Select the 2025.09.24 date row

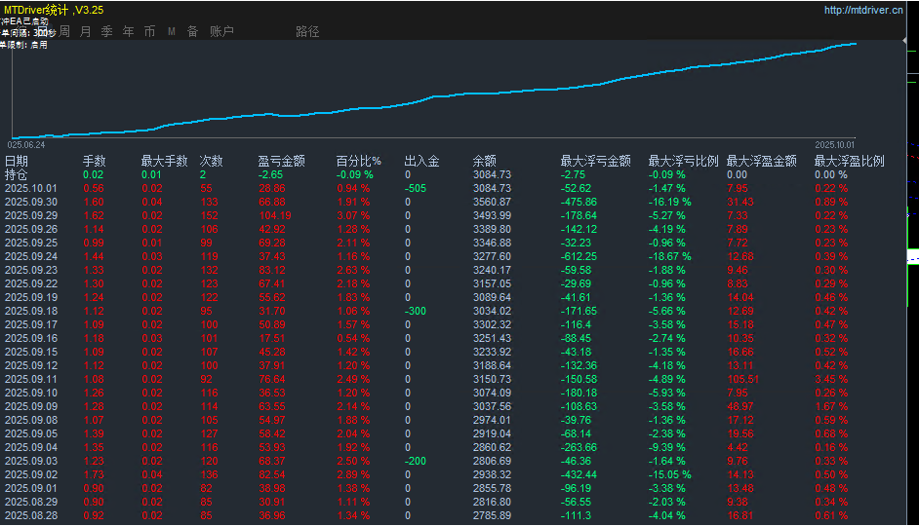click(31, 256)
